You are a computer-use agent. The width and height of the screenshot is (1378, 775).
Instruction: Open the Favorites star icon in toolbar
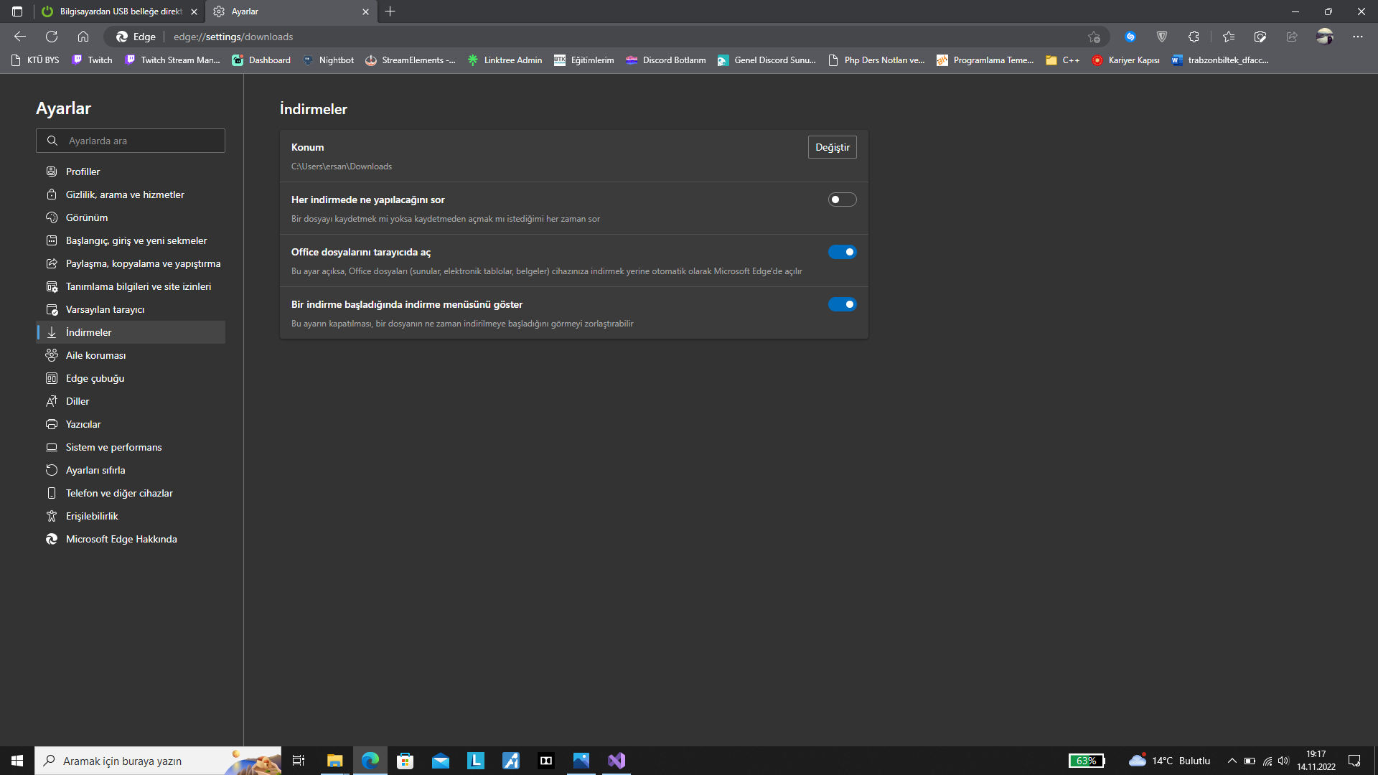[1228, 37]
